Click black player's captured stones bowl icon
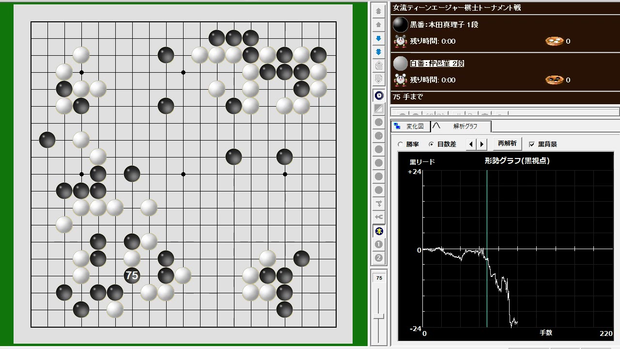The height and width of the screenshot is (349, 620). click(x=554, y=41)
